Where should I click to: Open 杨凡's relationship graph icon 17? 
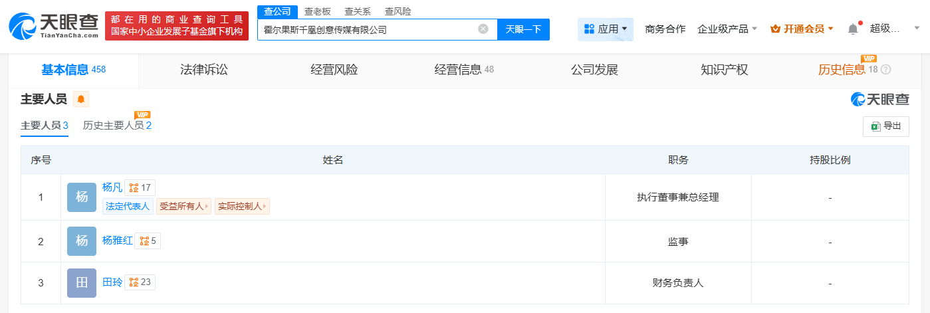pyautogui.click(x=140, y=188)
